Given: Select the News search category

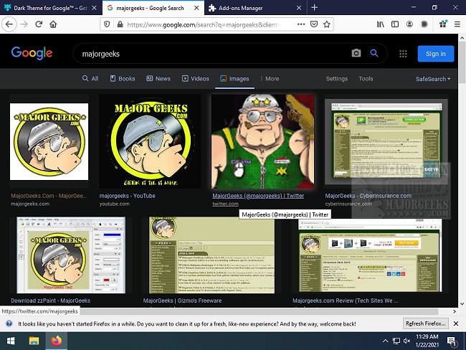Looking at the screenshot, I should pyautogui.click(x=158, y=78).
